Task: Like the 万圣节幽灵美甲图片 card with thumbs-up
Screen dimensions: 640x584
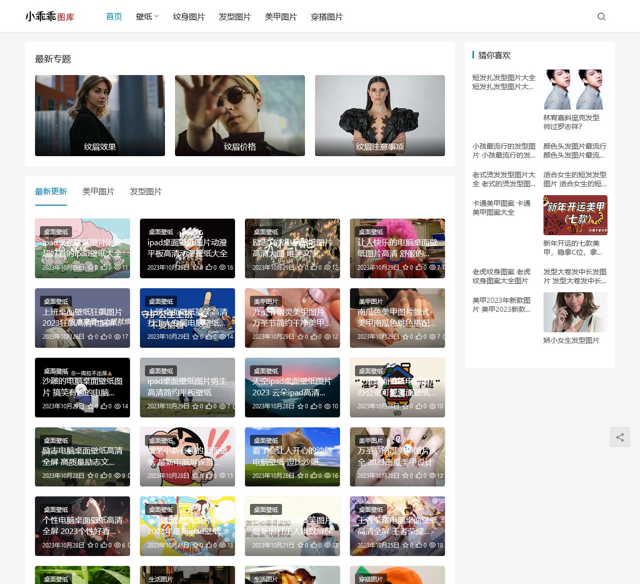Action: point(313,337)
